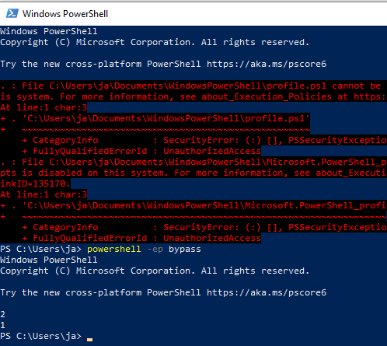Screen dimensions: 387x346
Task: Click the first 'UnauthorizedAccess' error value
Action: pyautogui.click(x=212, y=151)
